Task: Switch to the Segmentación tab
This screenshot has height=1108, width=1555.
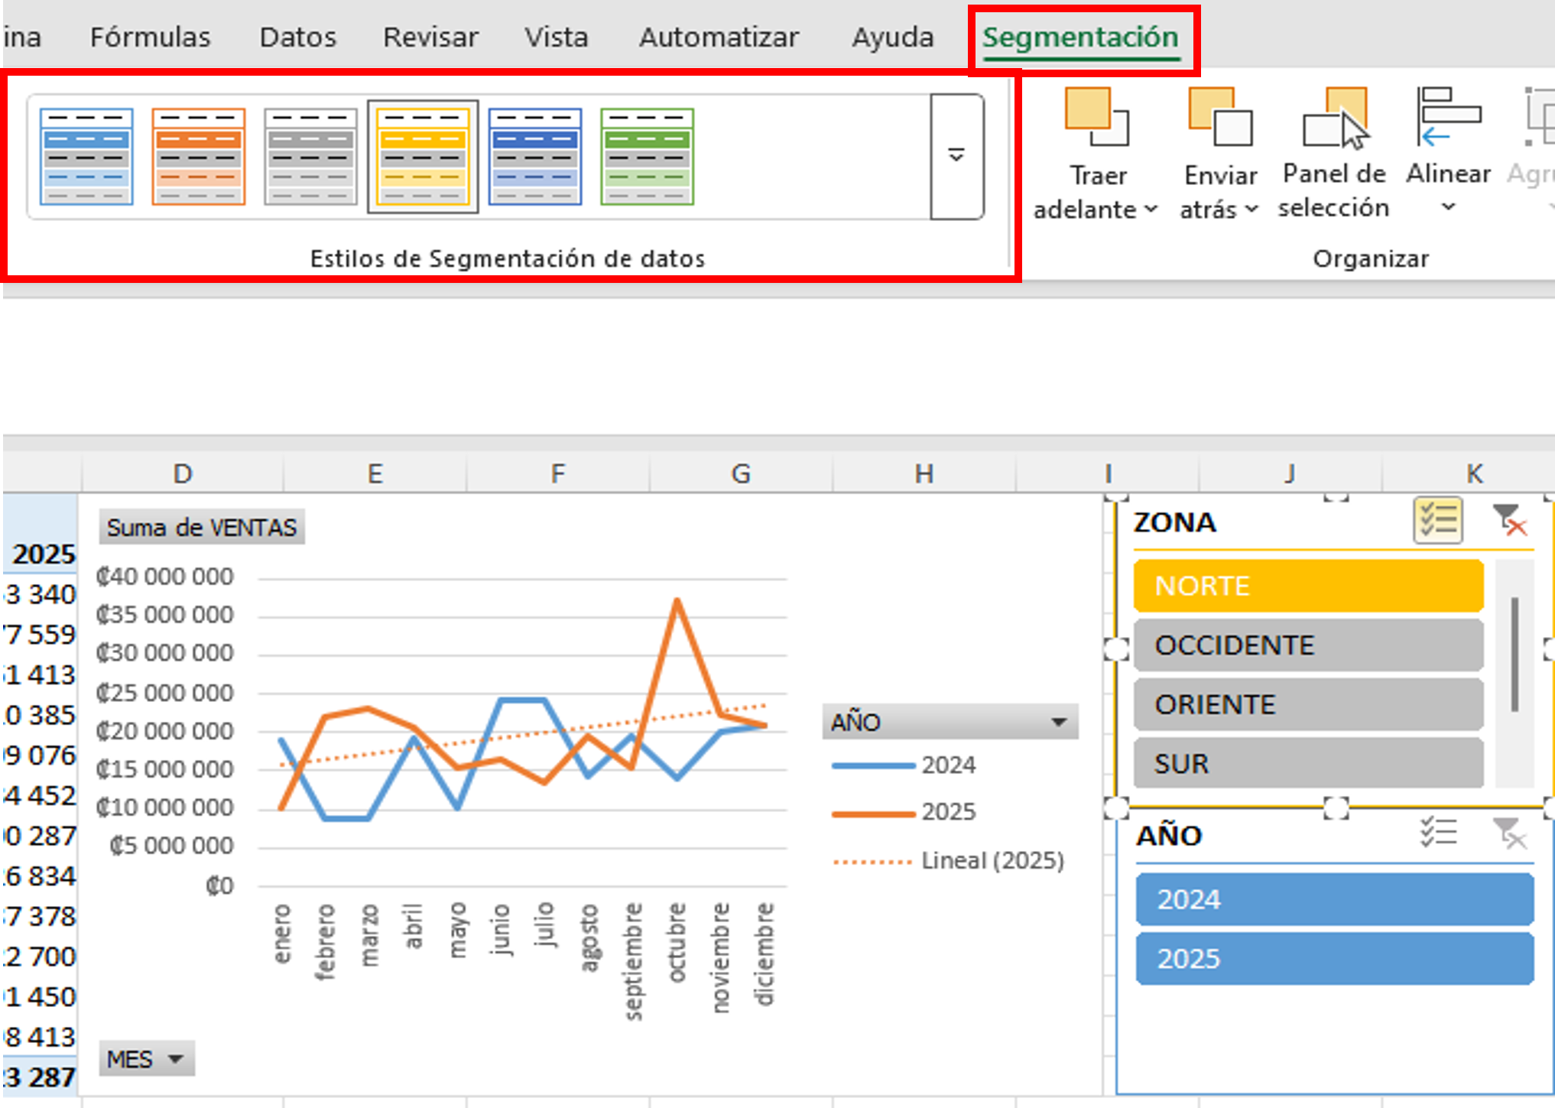Action: [1080, 37]
